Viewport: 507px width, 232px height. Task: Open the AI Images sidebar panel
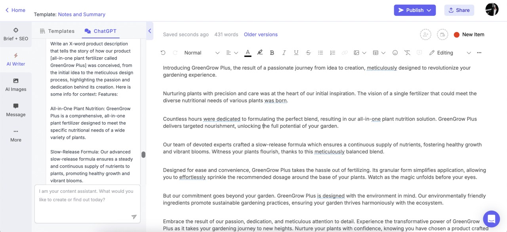pos(16,85)
